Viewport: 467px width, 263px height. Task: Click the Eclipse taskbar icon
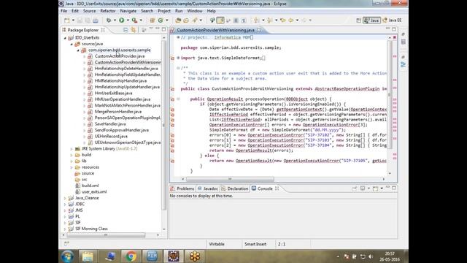pos(174,256)
